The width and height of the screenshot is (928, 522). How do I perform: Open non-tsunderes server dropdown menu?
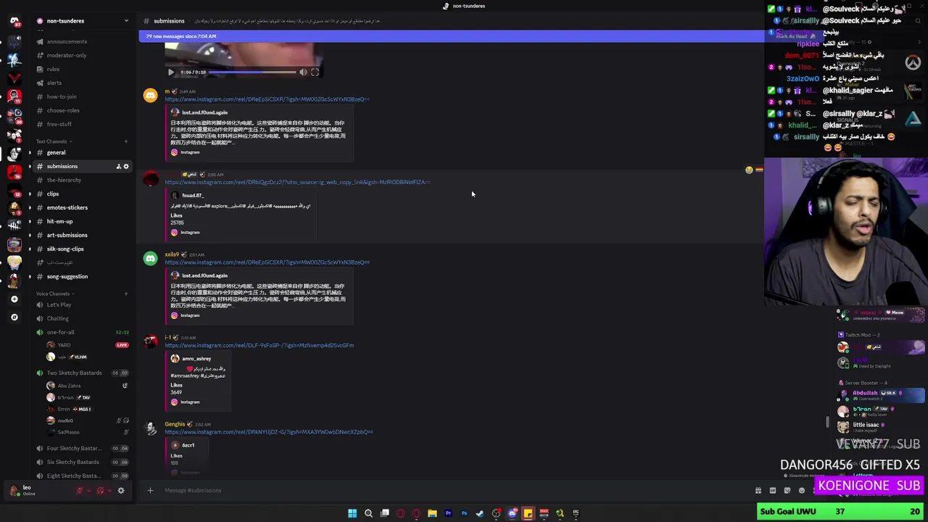(x=126, y=21)
